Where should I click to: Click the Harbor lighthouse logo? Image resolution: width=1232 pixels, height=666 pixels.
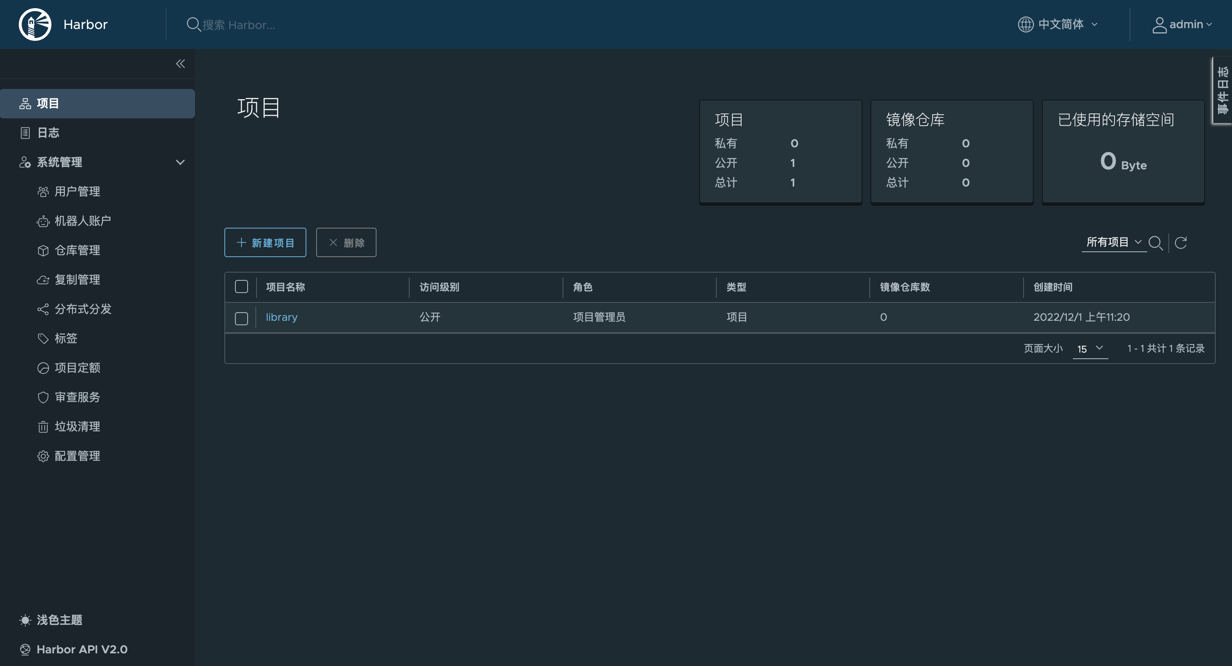[x=35, y=24]
